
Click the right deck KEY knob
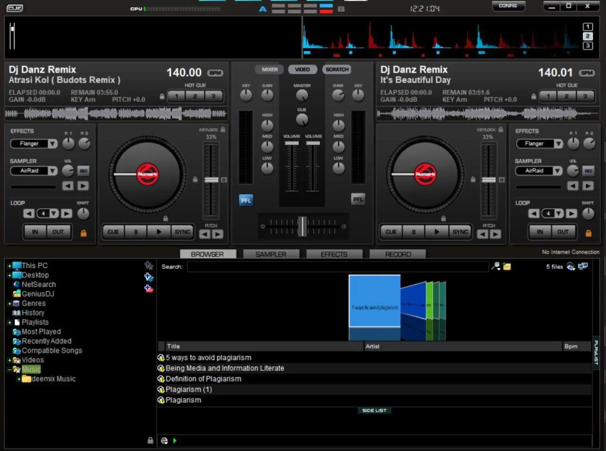point(358,95)
